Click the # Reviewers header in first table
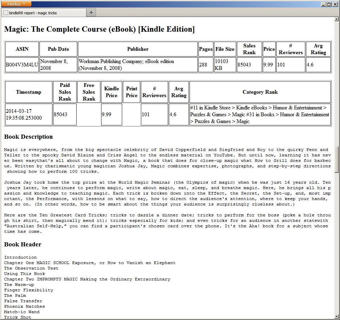The width and height of the screenshot is (340, 320). coord(291,49)
